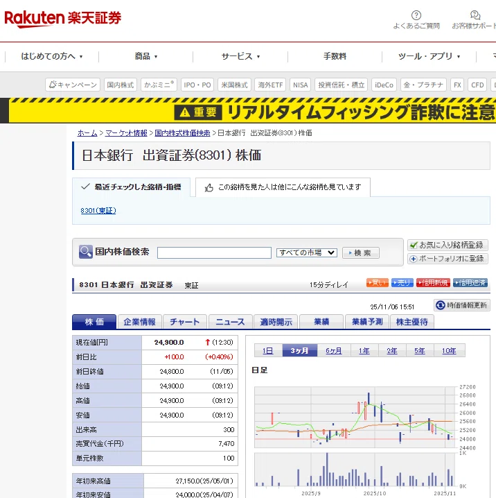Click the plus icon of ポートフォリオに登録
This screenshot has width=496, height=498.
tap(414, 259)
